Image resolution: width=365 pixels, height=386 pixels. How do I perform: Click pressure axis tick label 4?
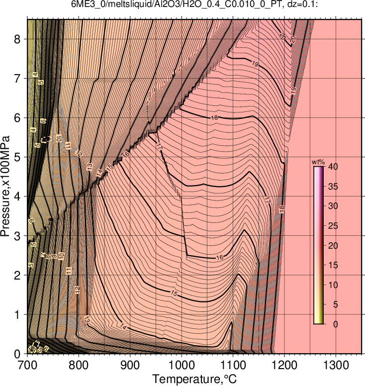pos(17,196)
